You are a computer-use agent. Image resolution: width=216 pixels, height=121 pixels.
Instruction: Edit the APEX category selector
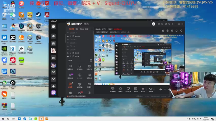pyautogui.click(x=102, y=32)
